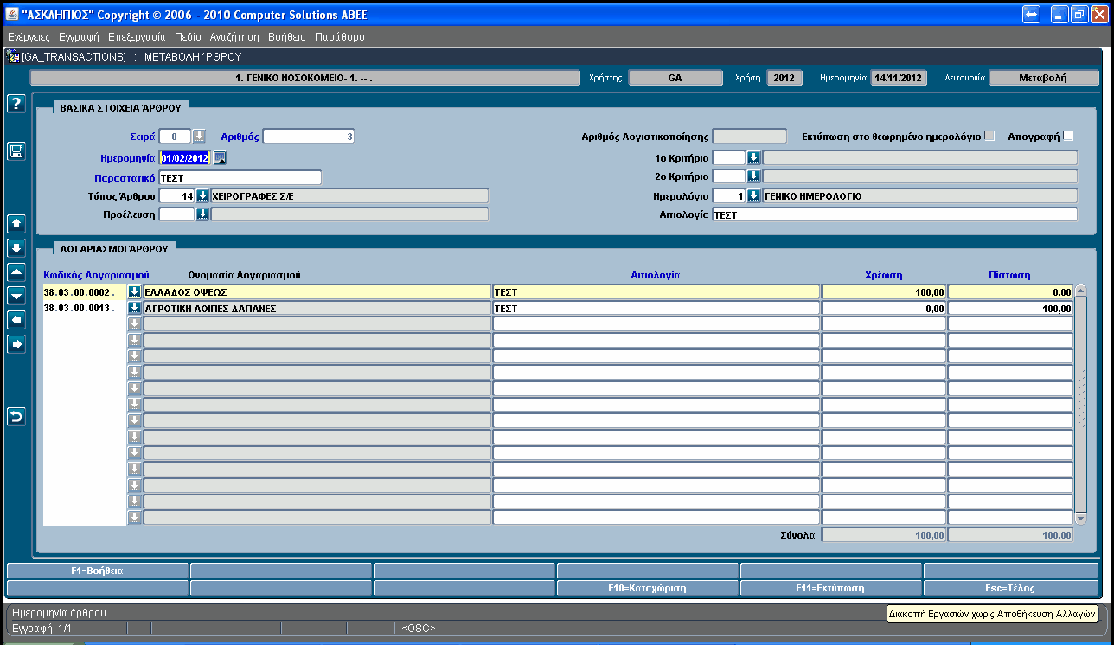The image size is (1114, 645).
Task: Click the ΧΕΙΡΟΓΡΑΦΕΣ Σ/Ε description field
Action: click(349, 195)
